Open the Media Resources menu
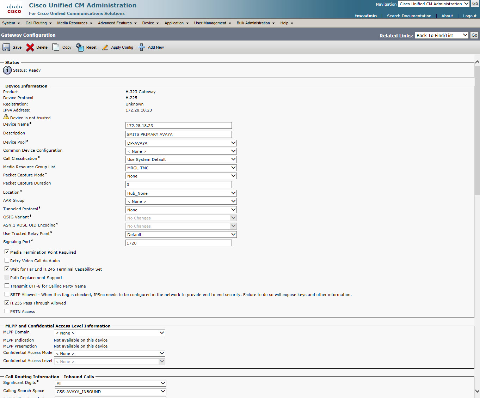The height and width of the screenshot is (398, 480). point(75,23)
